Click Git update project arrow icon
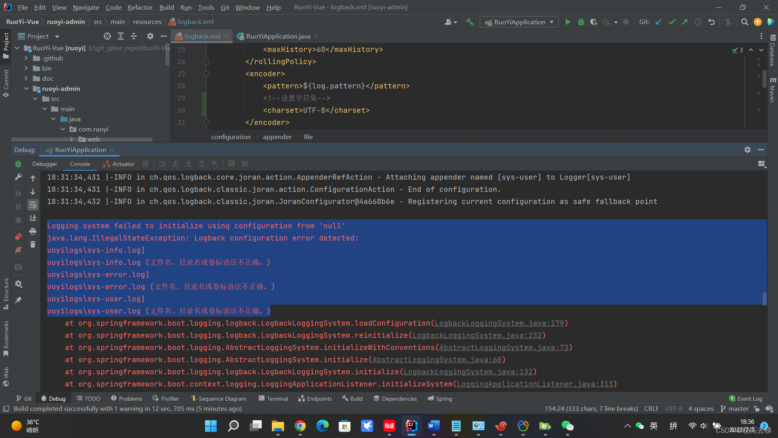The height and width of the screenshot is (438, 778). point(658,22)
